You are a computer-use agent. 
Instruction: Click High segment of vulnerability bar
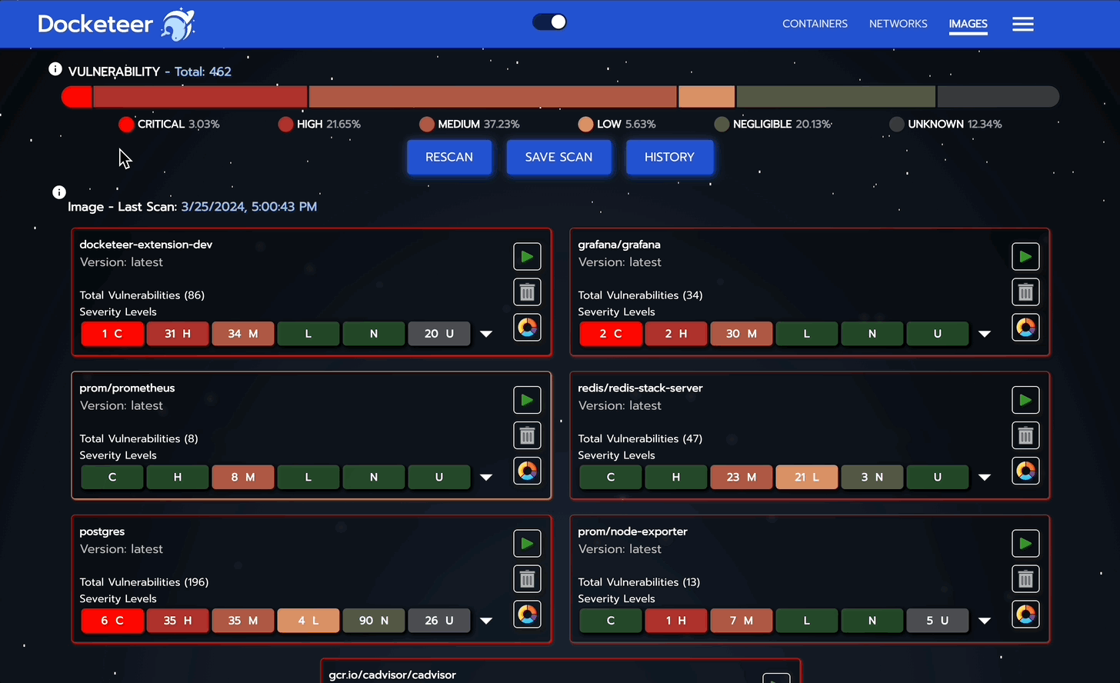pos(200,97)
